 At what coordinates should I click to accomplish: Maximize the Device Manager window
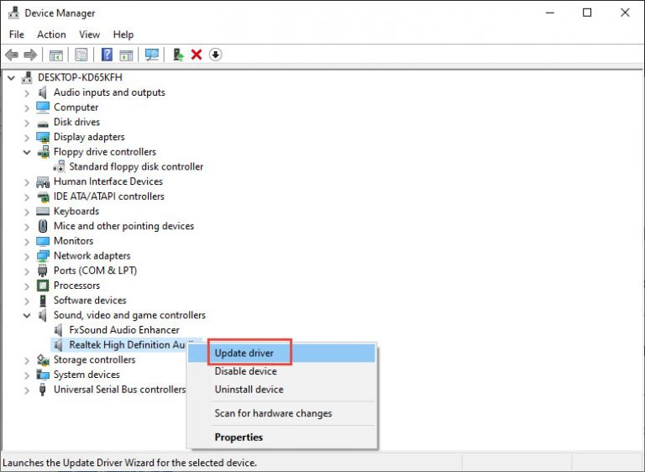point(587,13)
